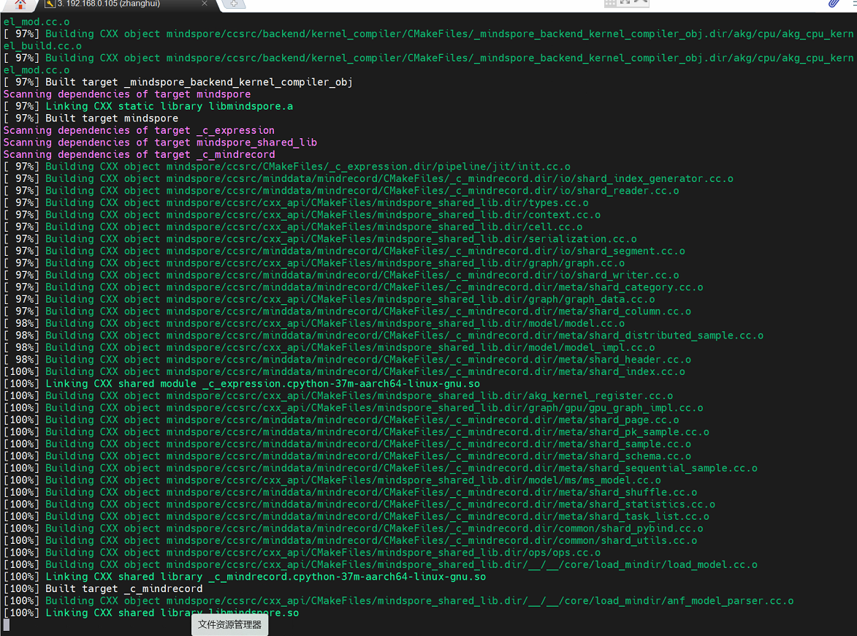Click 'Scanning dependencies of target _c_expression' line
Screen dimensions: 857x636
(x=139, y=130)
